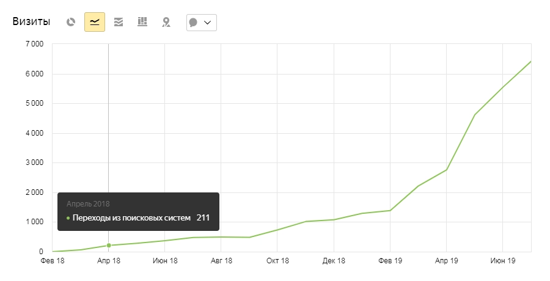The height and width of the screenshot is (281, 550).
Task: Expand the chart annotations comment dropdown
Action: tap(201, 22)
